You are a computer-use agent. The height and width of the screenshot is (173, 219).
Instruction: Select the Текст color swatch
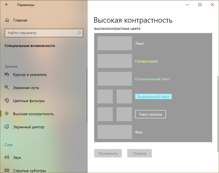click(x=114, y=43)
